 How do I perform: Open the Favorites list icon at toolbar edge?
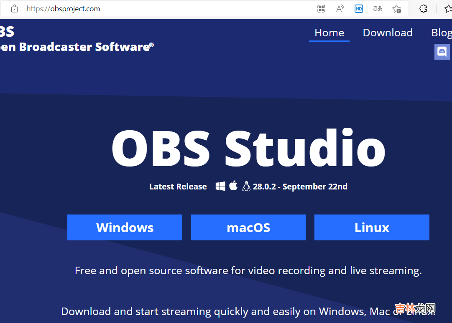448,9
